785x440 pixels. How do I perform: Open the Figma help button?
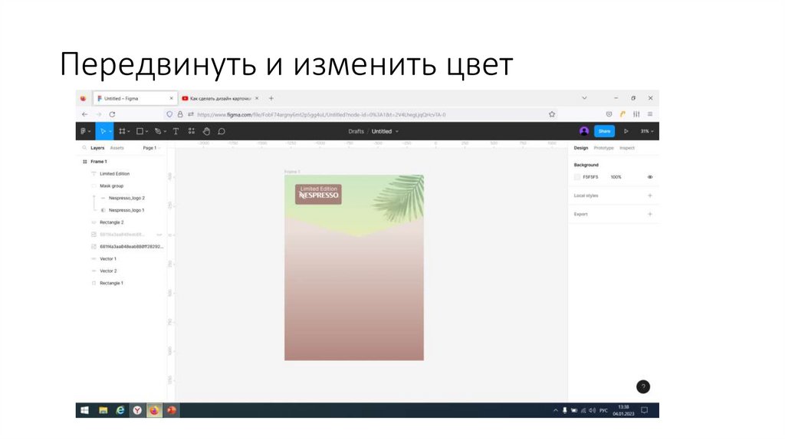(x=643, y=386)
